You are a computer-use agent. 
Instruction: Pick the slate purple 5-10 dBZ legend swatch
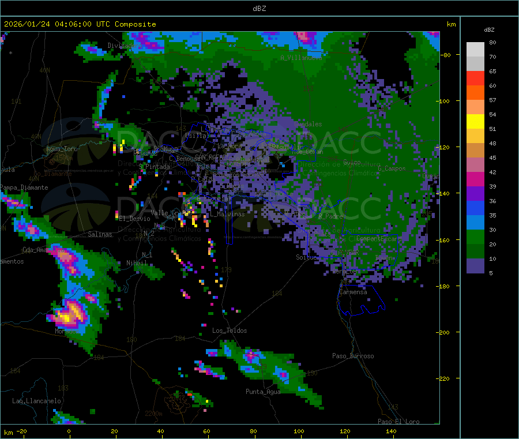click(x=475, y=265)
